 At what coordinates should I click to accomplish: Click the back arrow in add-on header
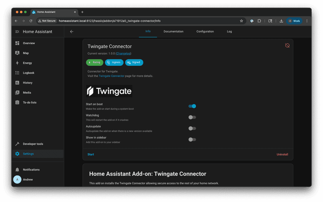point(72,32)
